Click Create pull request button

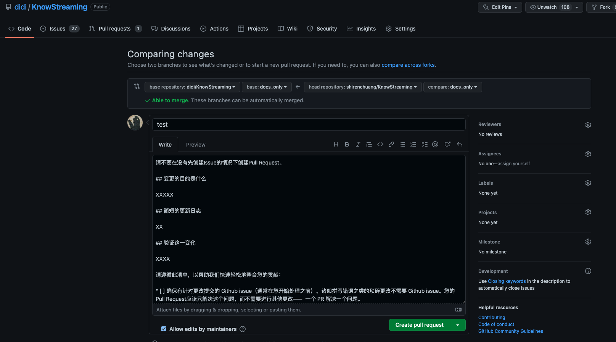coord(420,325)
